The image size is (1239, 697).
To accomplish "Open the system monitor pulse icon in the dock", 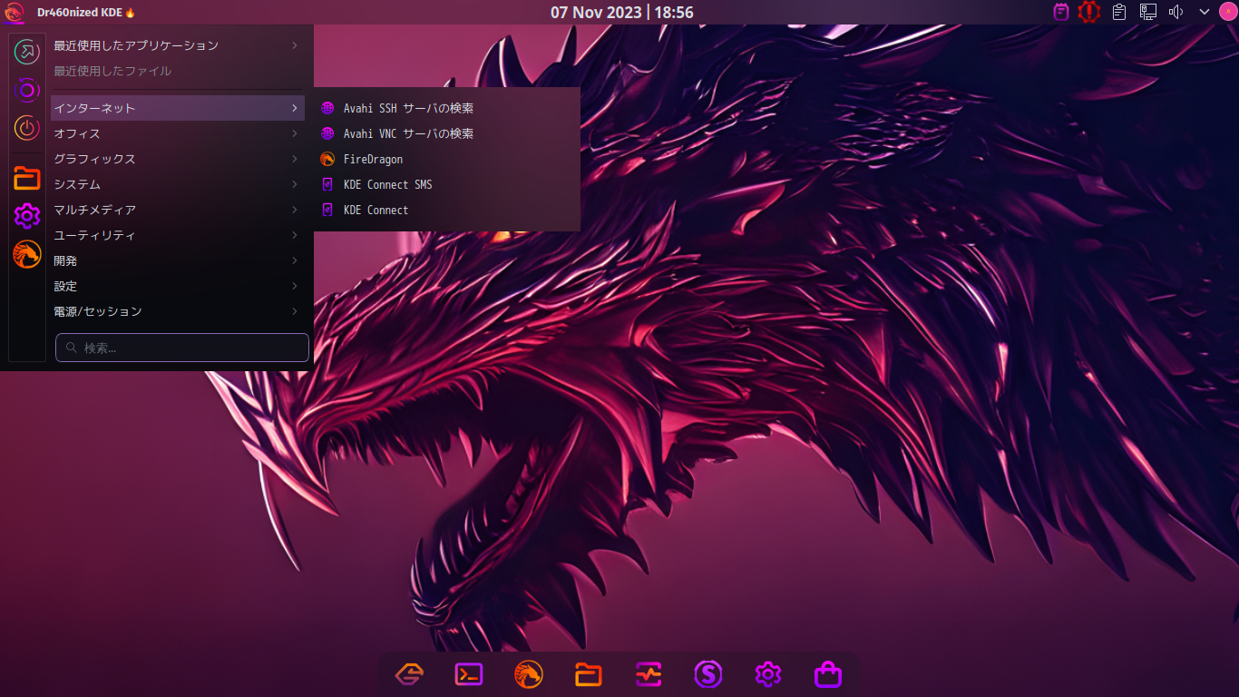I will pos(649,674).
